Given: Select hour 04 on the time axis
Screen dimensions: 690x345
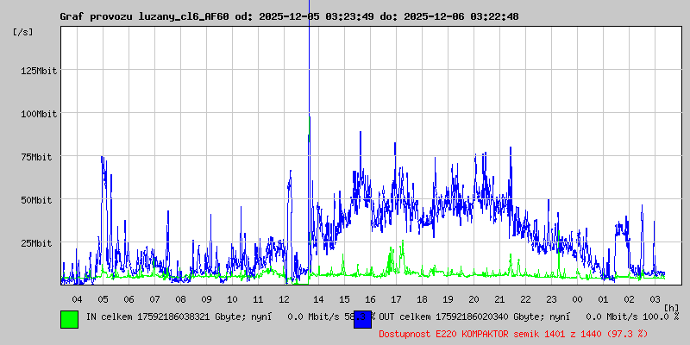Looking at the screenshot, I should pos(77,298).
